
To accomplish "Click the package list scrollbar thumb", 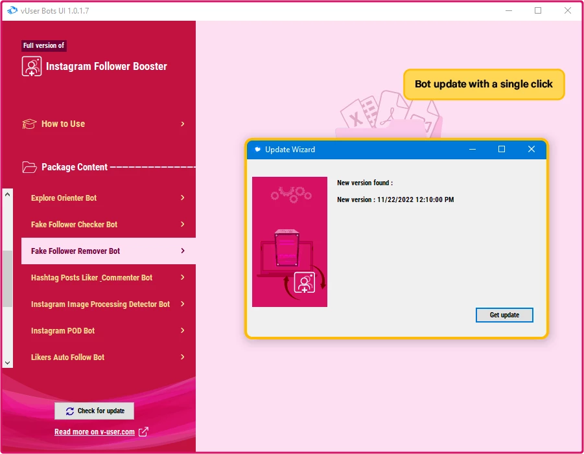I will coord(7,278).
